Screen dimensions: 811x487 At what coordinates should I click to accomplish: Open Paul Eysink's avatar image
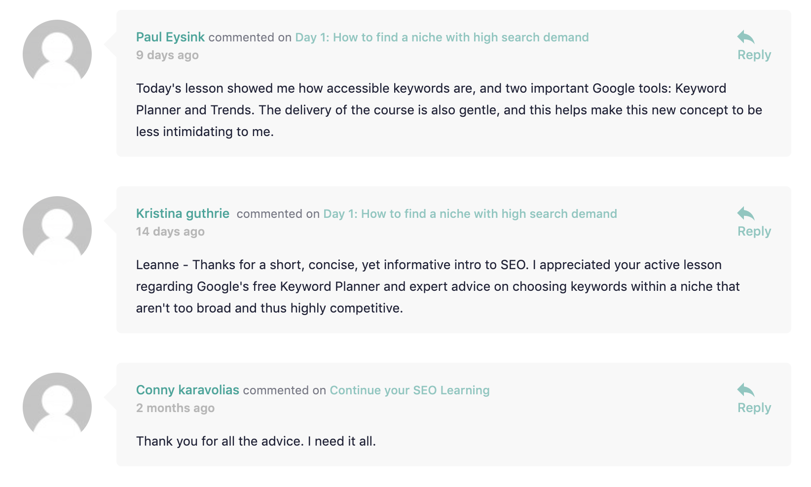point(57,54)
